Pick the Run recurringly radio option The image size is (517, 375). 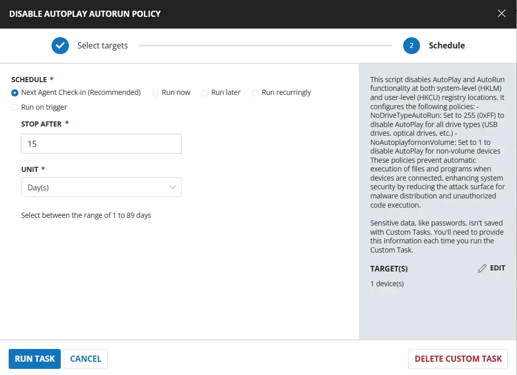click(x=255, y=93)
